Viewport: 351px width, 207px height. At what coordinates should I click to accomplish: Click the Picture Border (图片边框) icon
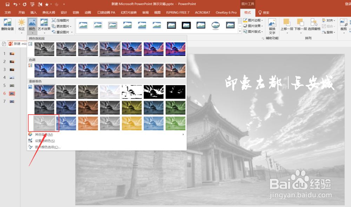(253, 20)
